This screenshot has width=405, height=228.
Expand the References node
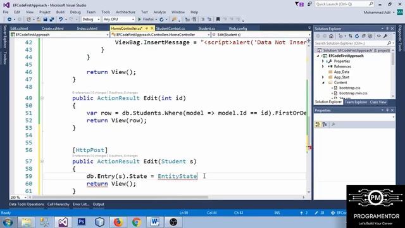[323, 66]
